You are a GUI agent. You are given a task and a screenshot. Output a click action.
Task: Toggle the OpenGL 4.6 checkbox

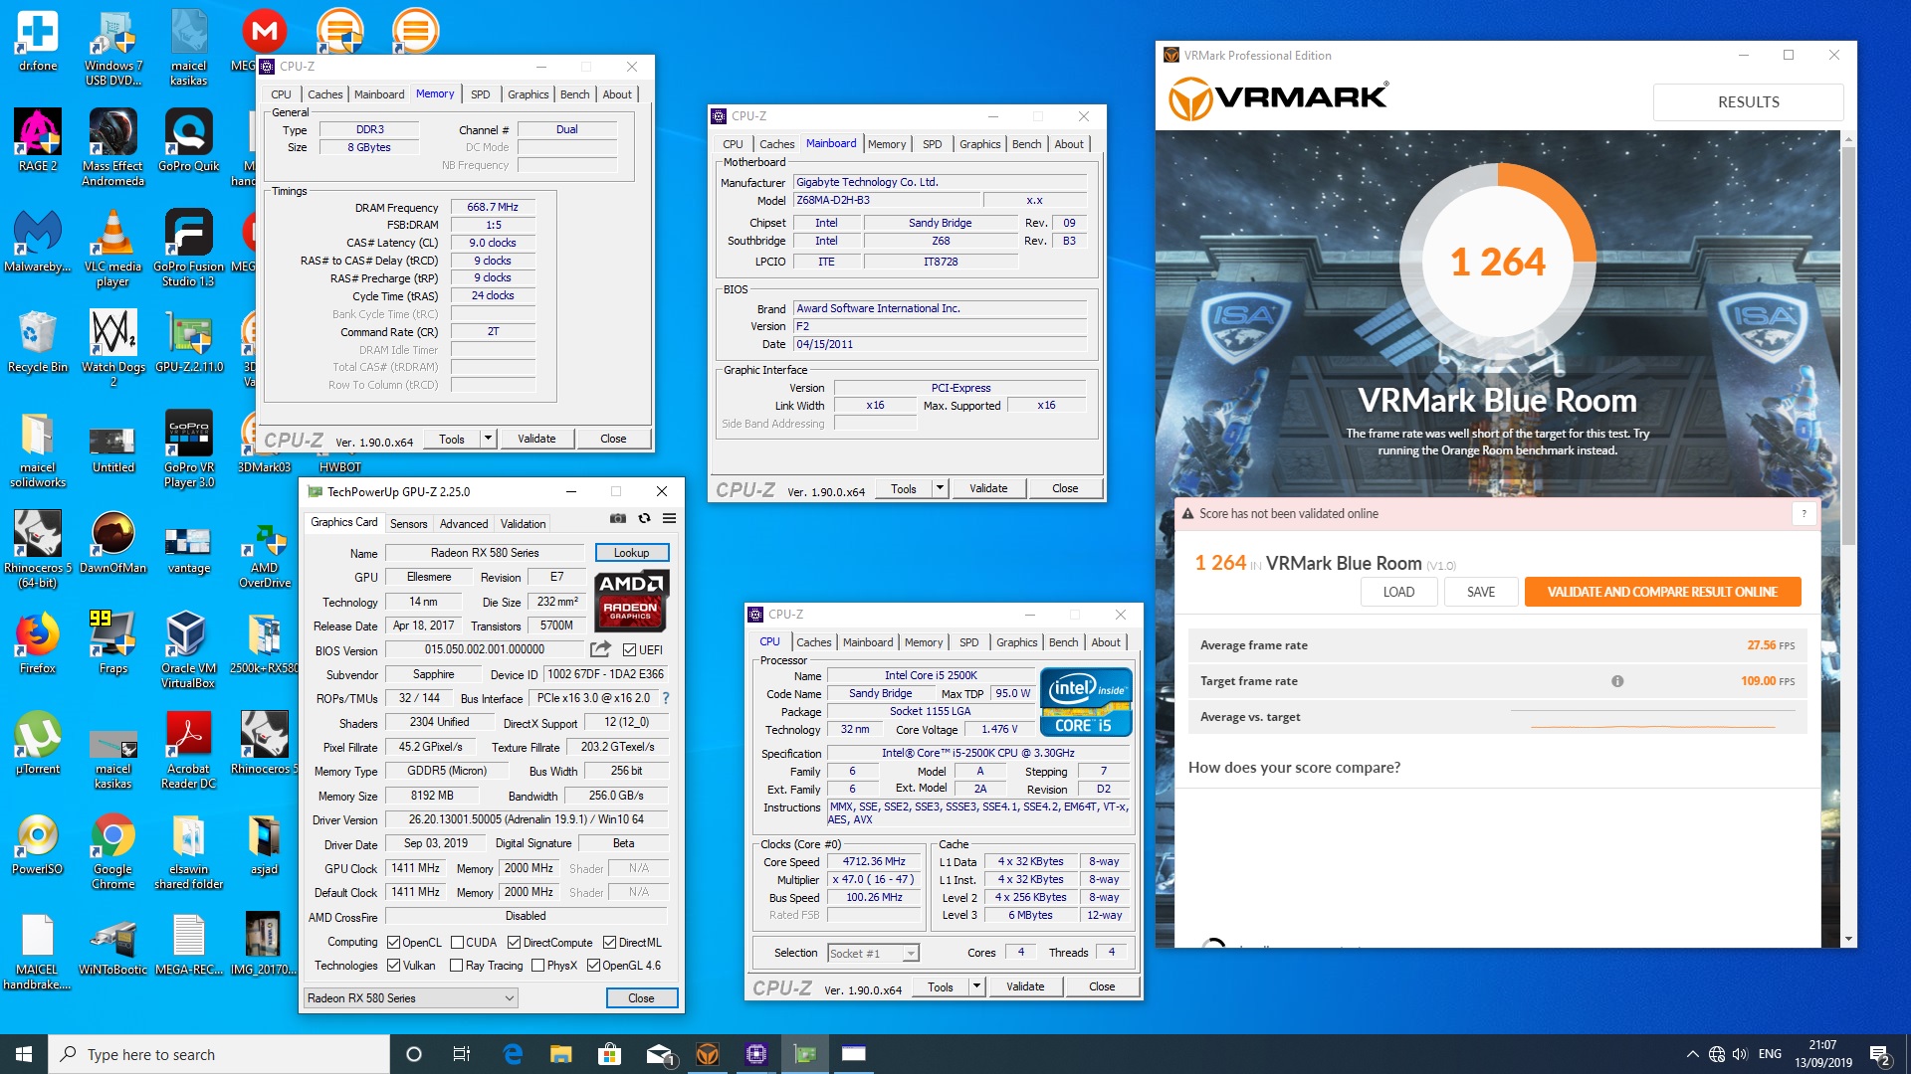pyautogui.click(x=594, y=966)
